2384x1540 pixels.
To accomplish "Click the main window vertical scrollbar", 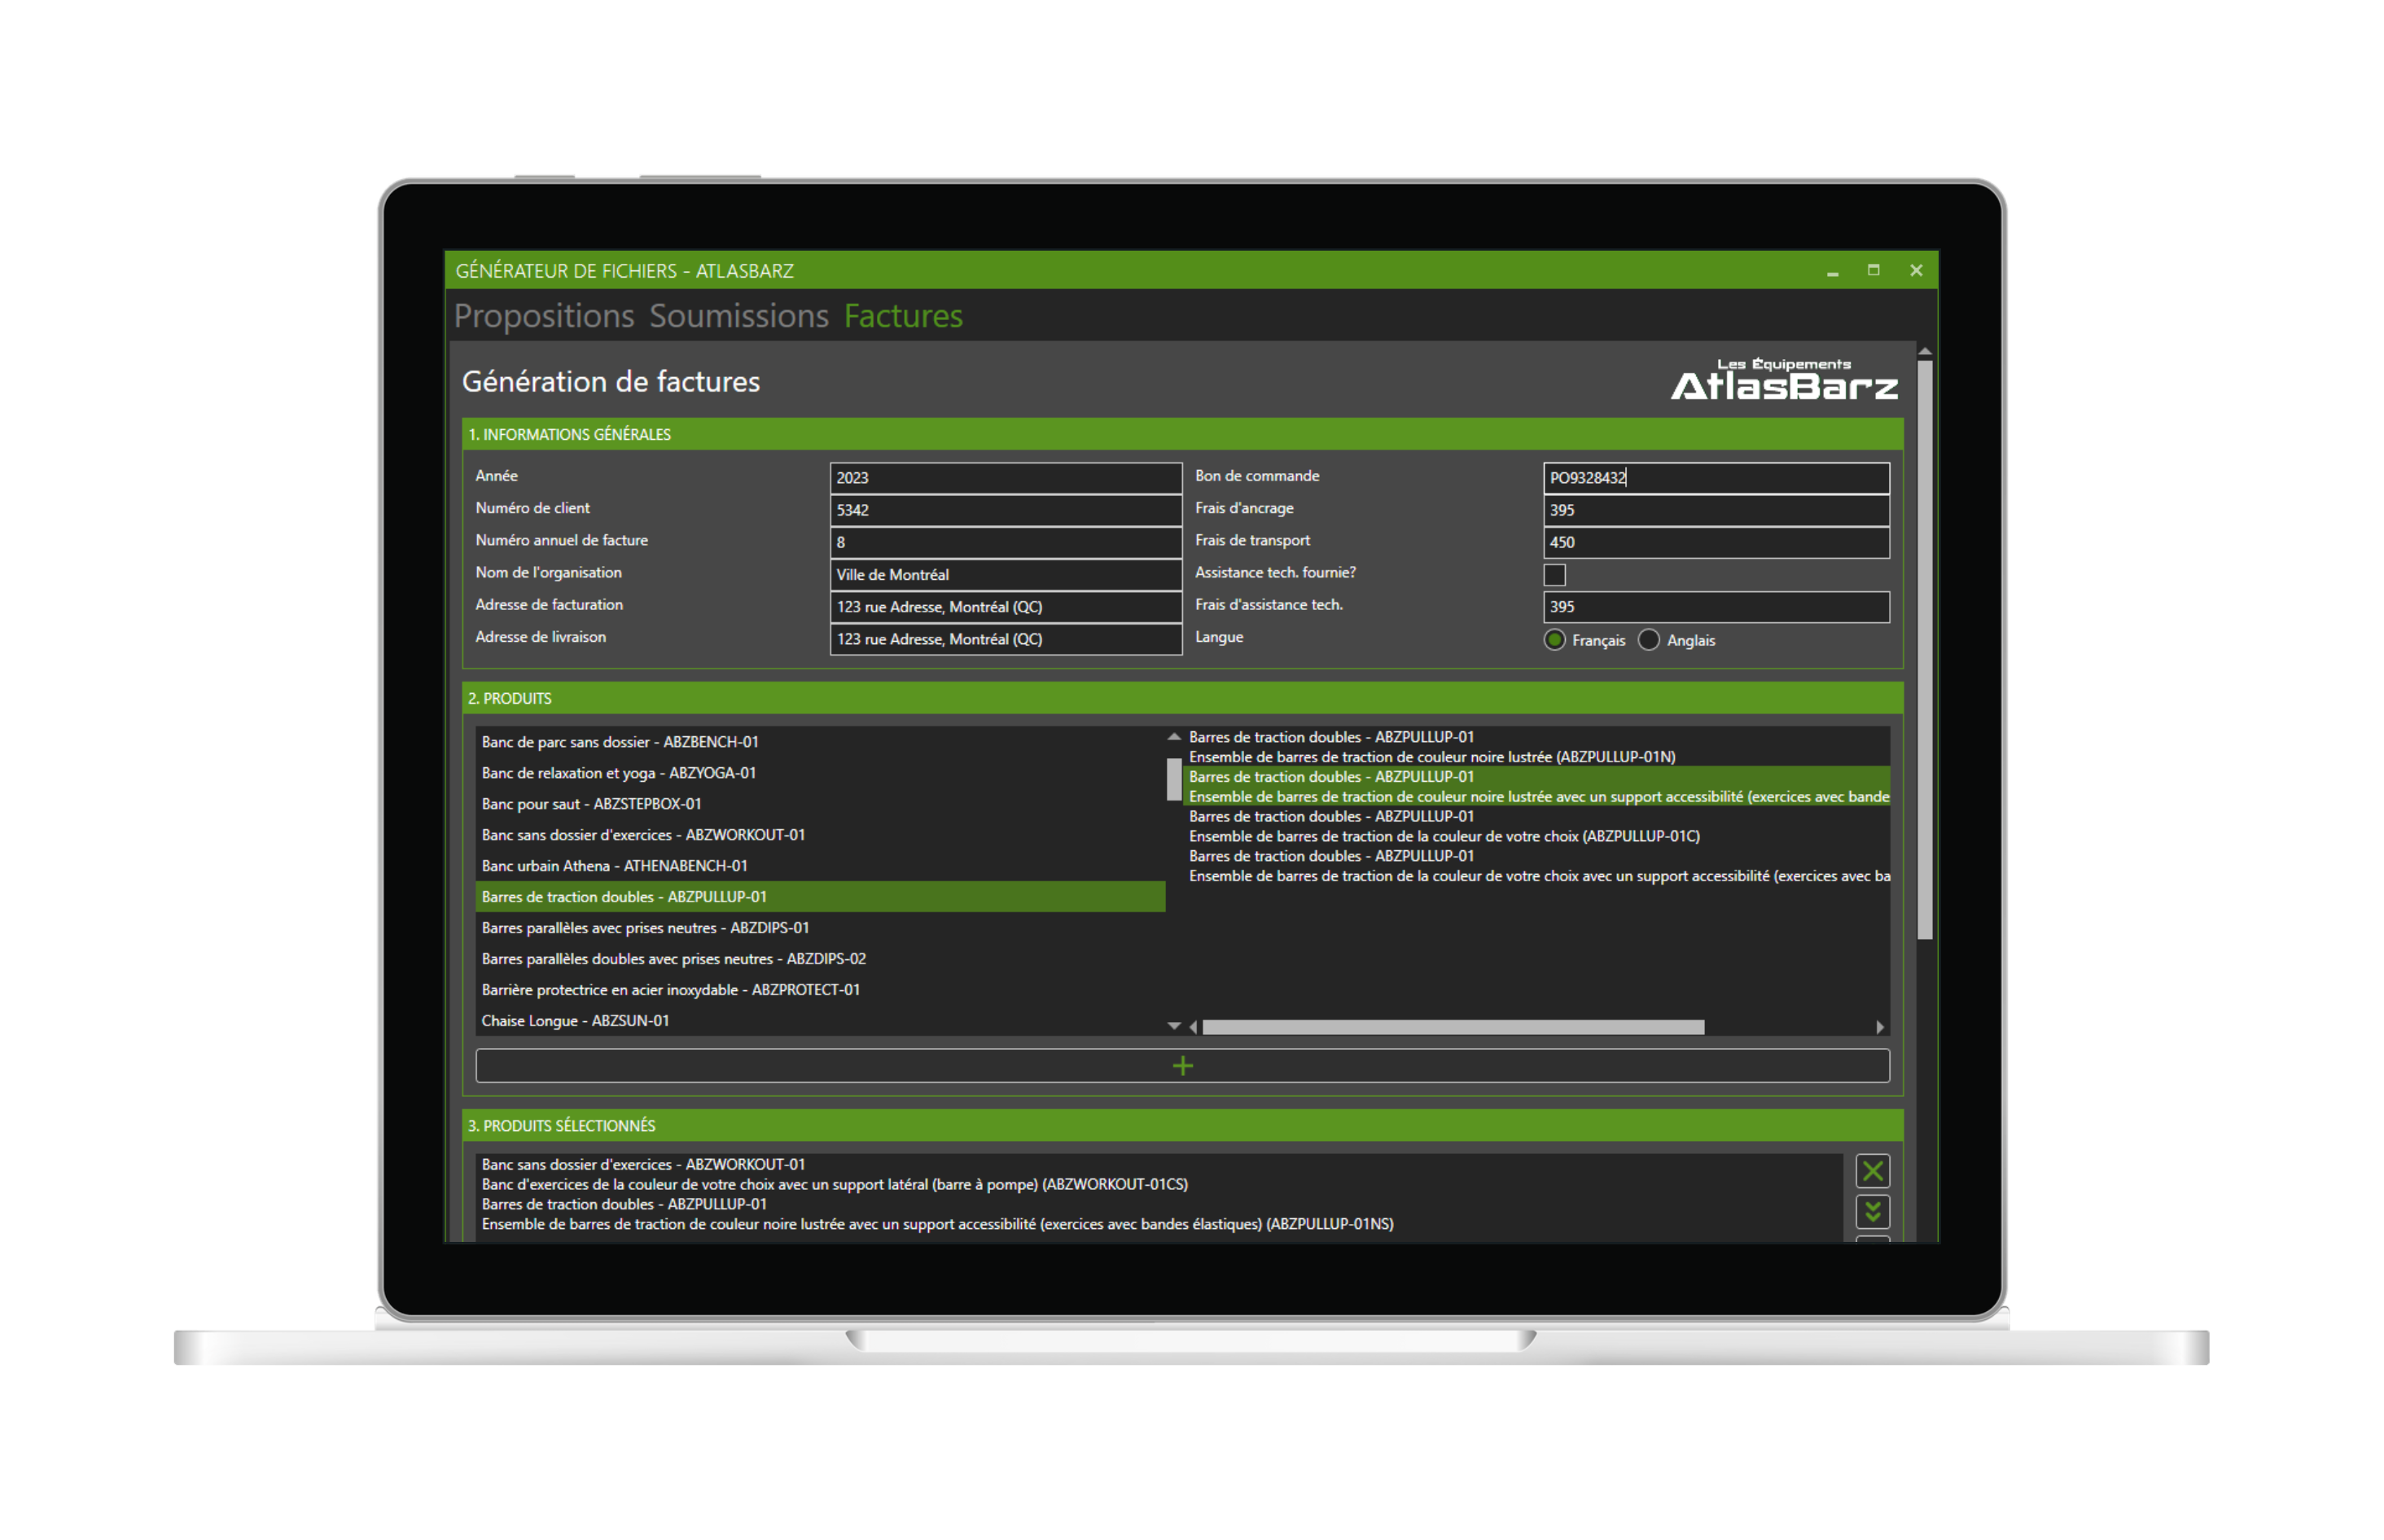I will point(1924,650).
